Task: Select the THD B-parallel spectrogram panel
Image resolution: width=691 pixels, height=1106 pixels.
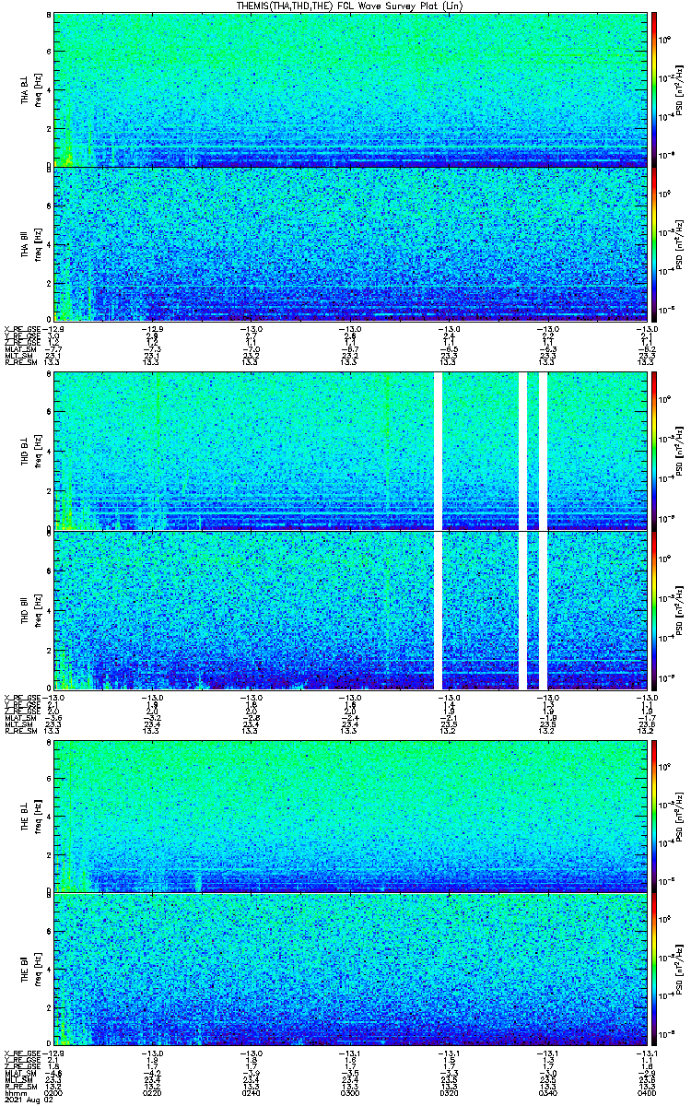Action: point(350,610)
